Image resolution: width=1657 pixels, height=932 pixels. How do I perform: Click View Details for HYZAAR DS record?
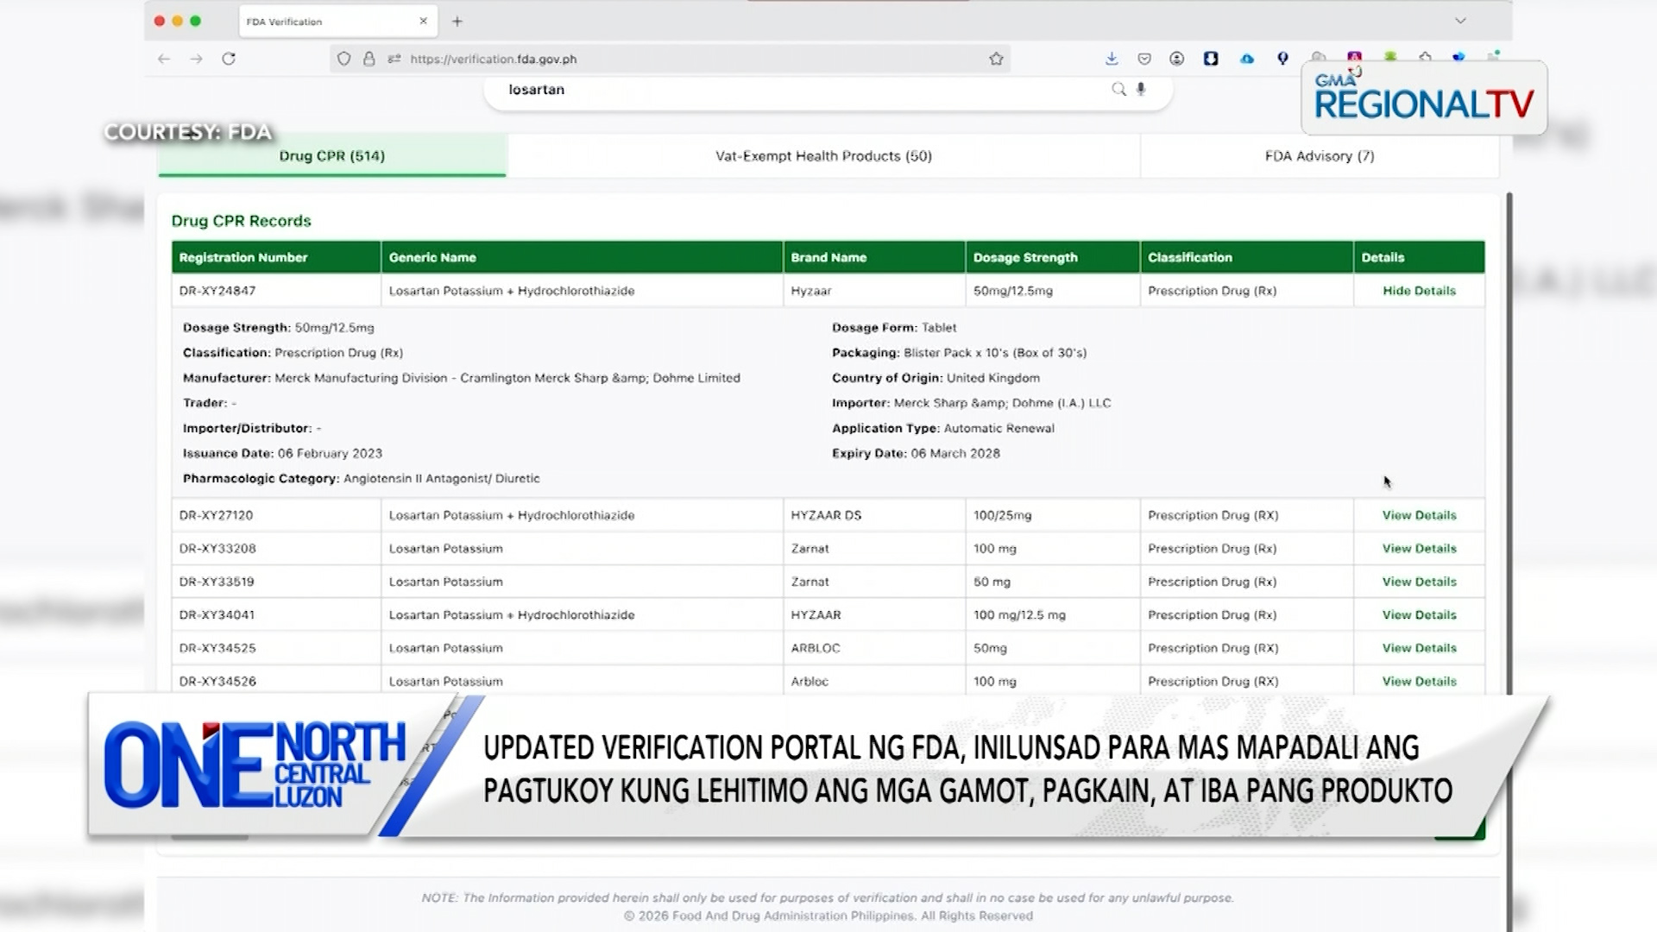[1420, 515]
